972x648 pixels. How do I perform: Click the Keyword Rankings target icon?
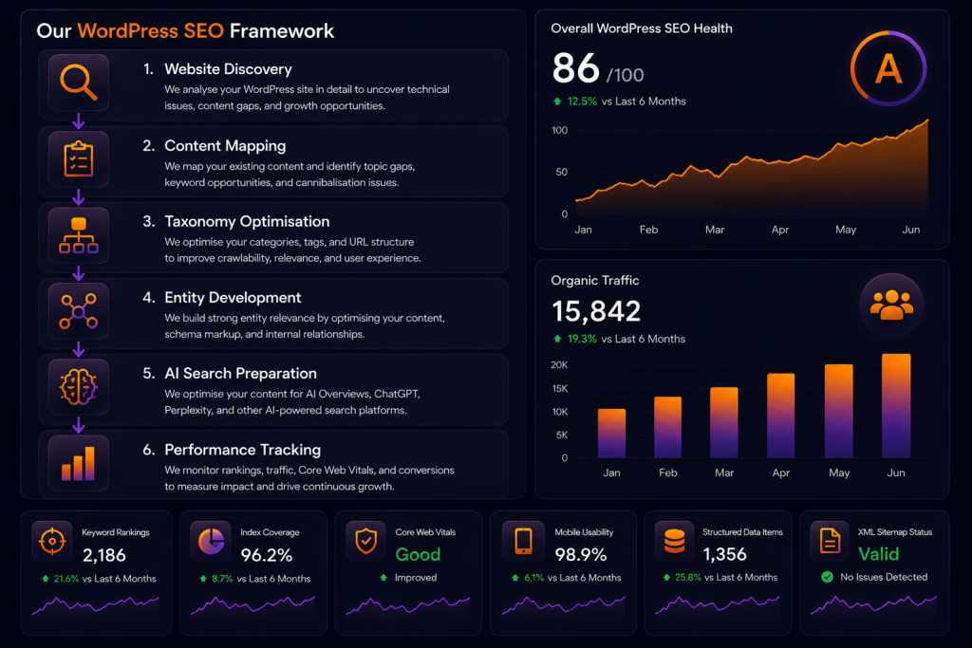coord(52,542)
